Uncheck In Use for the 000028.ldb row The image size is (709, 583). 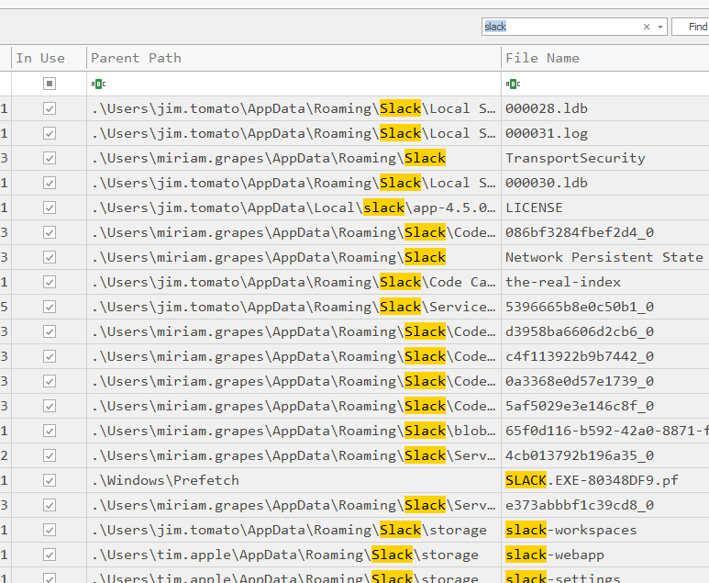tap(50, 108)
